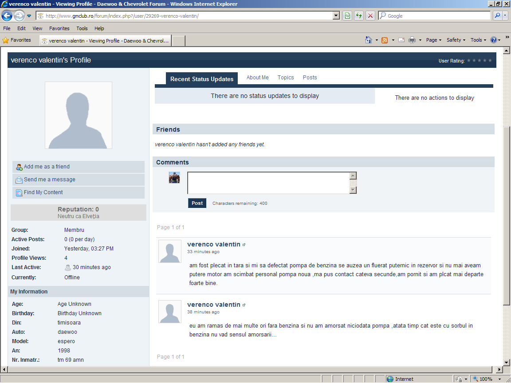Click the Post comment button

197,203
